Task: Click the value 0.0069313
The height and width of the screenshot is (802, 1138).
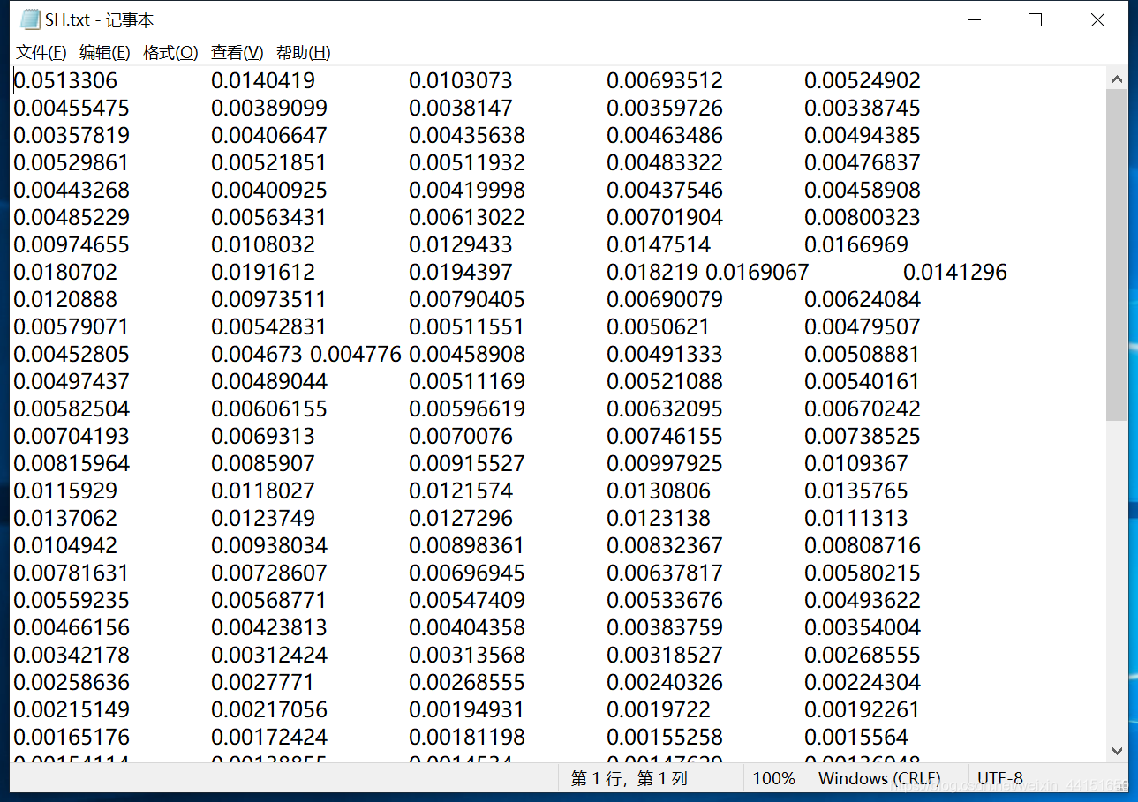Action: (x=263, y=437)
